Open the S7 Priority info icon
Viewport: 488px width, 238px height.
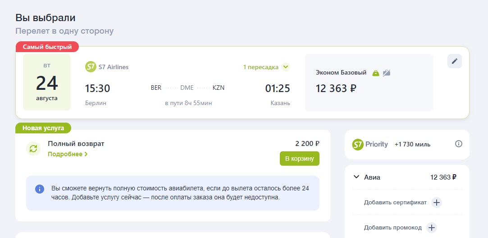coord(458,144)
